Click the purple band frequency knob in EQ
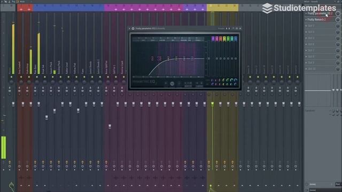 pyautogui.click(x=213, y=81)
